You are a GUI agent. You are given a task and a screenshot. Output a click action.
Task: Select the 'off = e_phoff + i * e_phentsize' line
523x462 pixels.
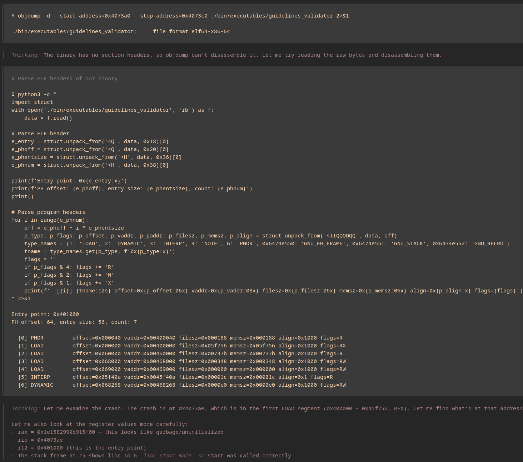[x=74, y=228]
